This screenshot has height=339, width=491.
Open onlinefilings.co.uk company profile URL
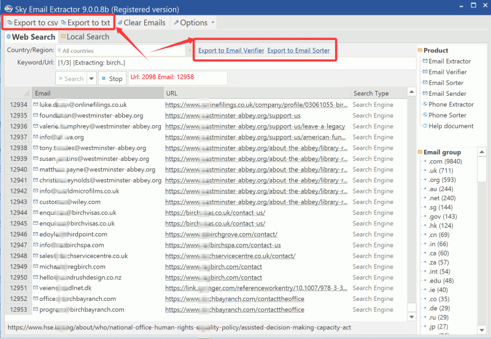[x=256, y=105]
